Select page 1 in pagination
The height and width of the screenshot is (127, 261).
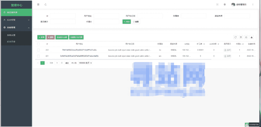tap(43, 63)
